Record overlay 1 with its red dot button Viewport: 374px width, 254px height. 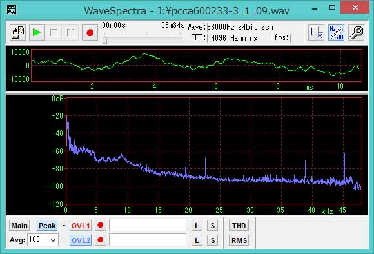tap(101, 225)
